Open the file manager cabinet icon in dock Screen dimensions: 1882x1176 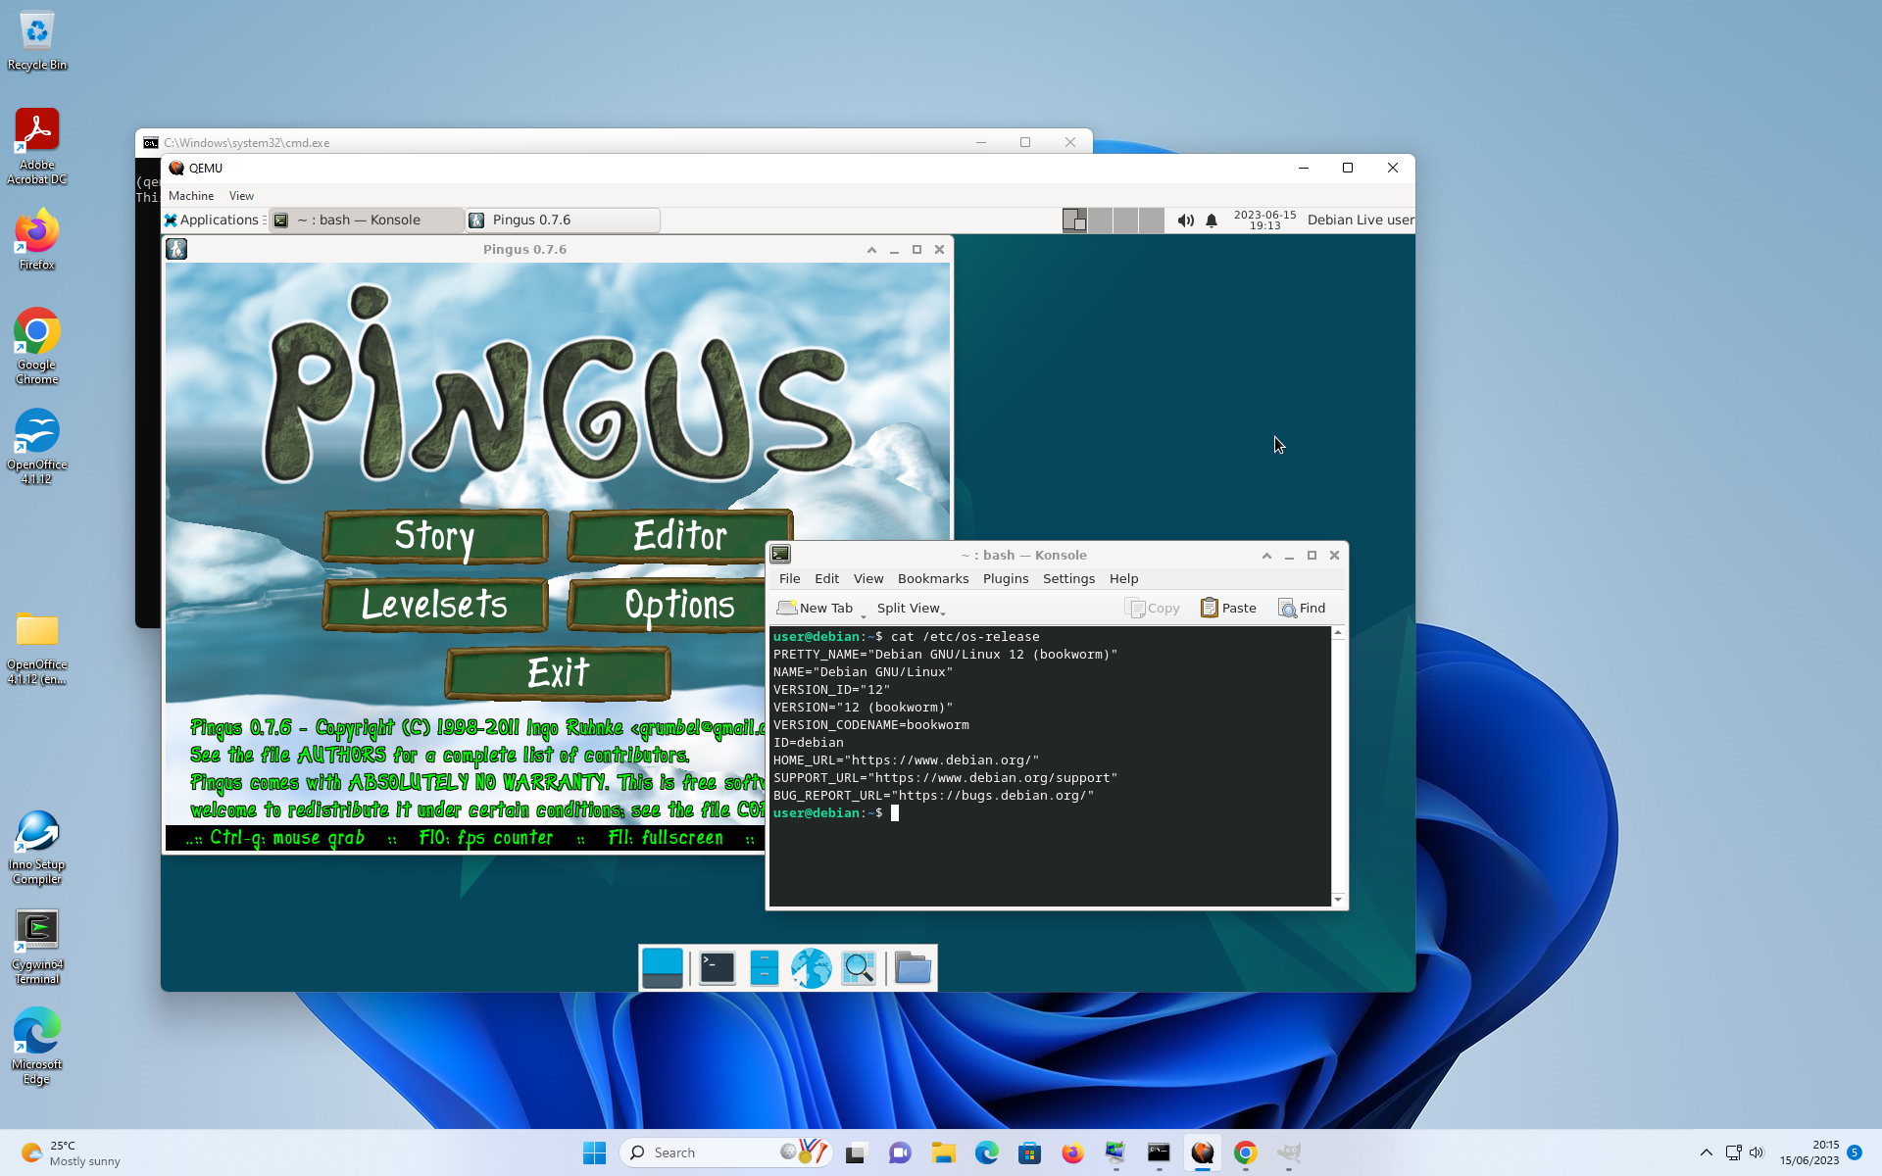pyautogui.click(x=764, y=968)
